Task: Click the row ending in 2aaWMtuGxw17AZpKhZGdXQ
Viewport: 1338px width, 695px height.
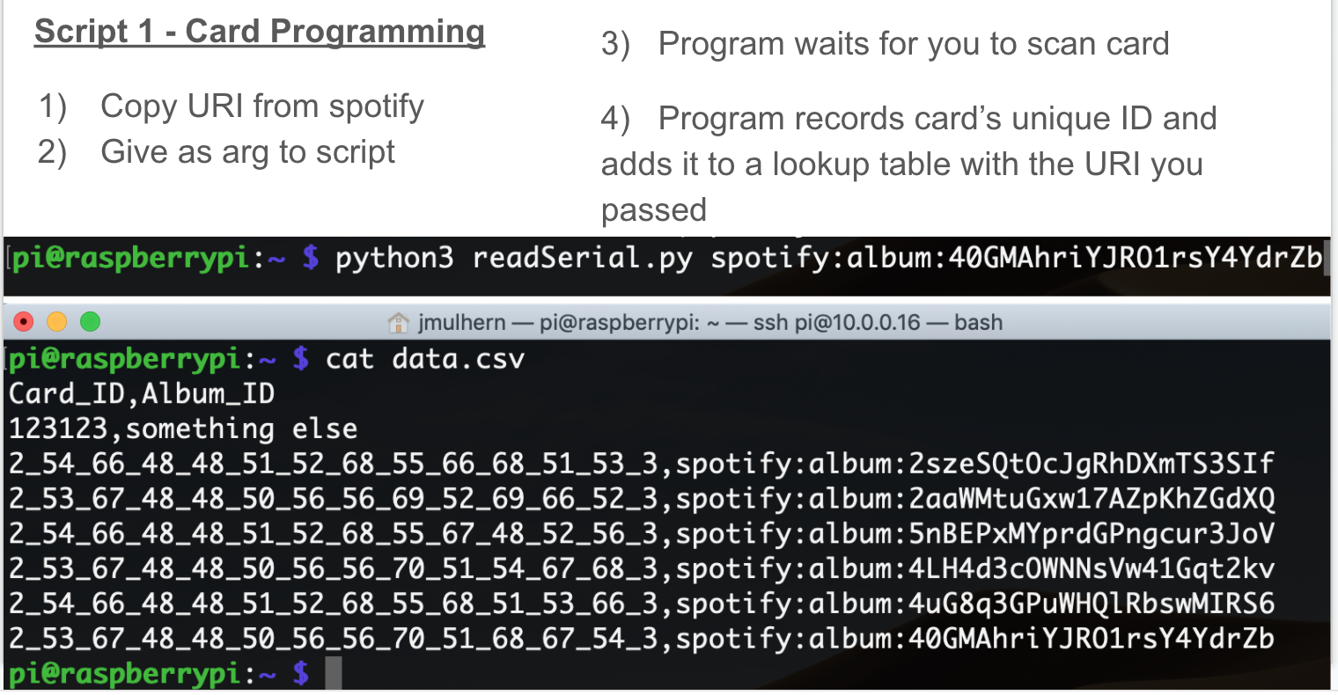Action: 641,499
